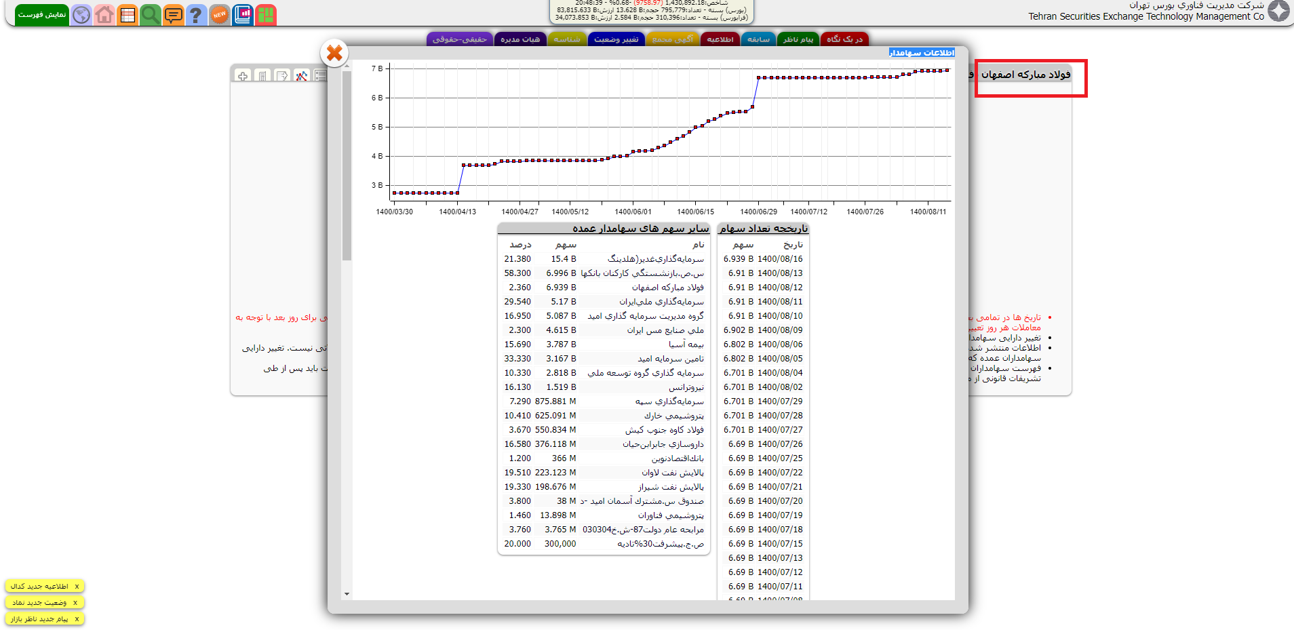The height and width of the screenshot is (630, 1294).
Task: Select the داروسازی جابرابن‌حیان row
Action: (604, 444)
